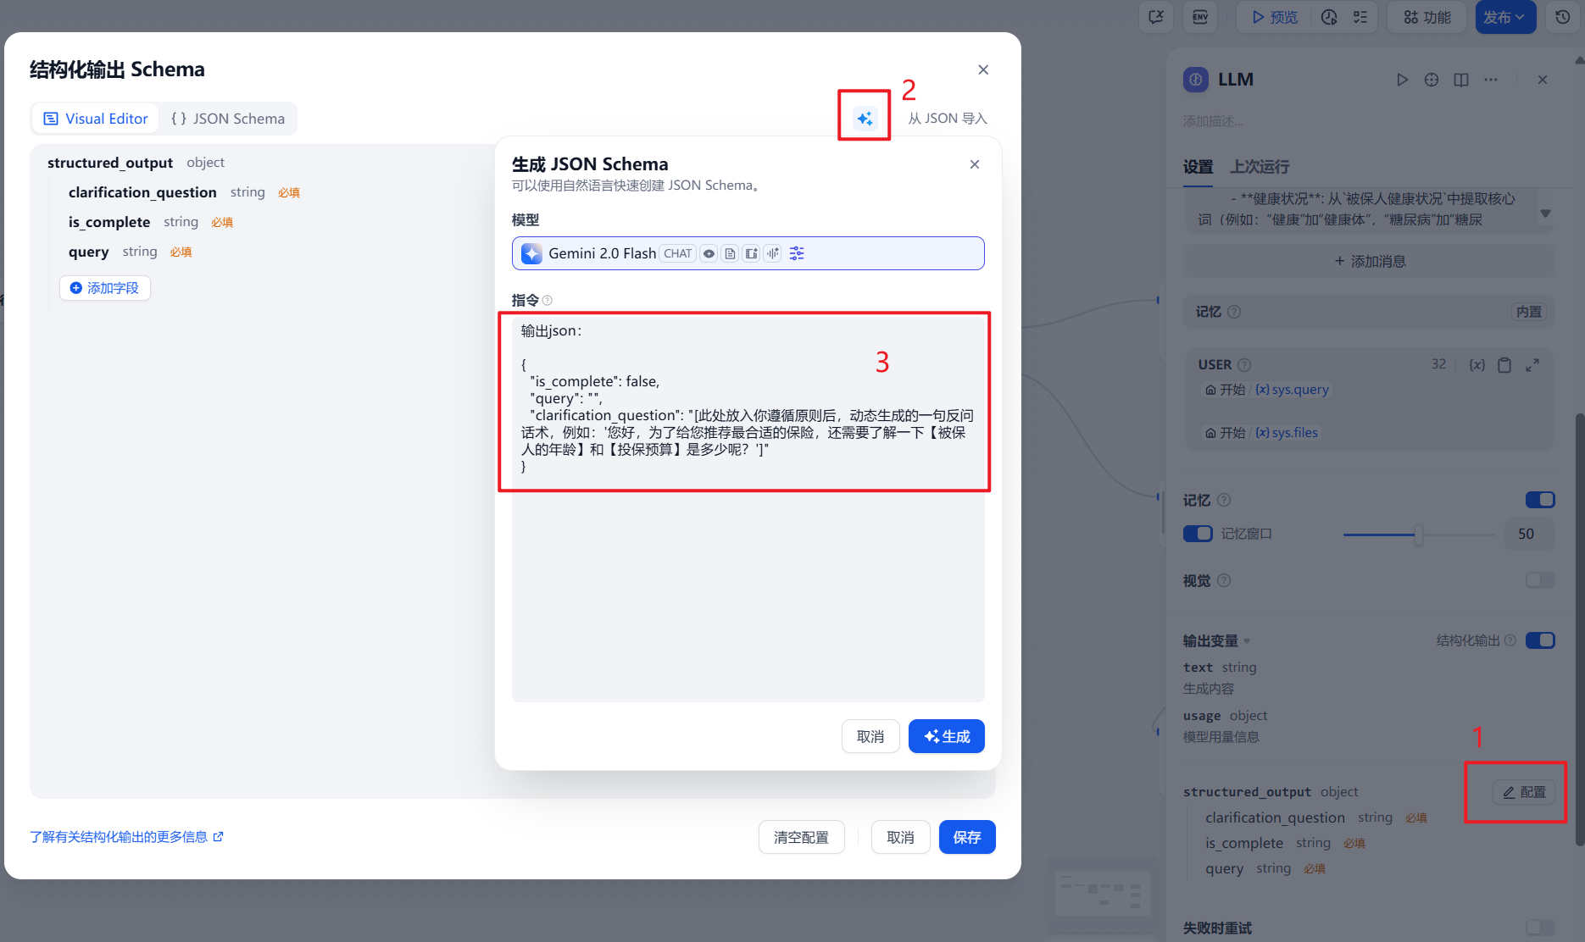The height and width of the screenshot is (942, 1585).
Task: Click 清空配置 clear configuration button
Action: click(801, 837)
